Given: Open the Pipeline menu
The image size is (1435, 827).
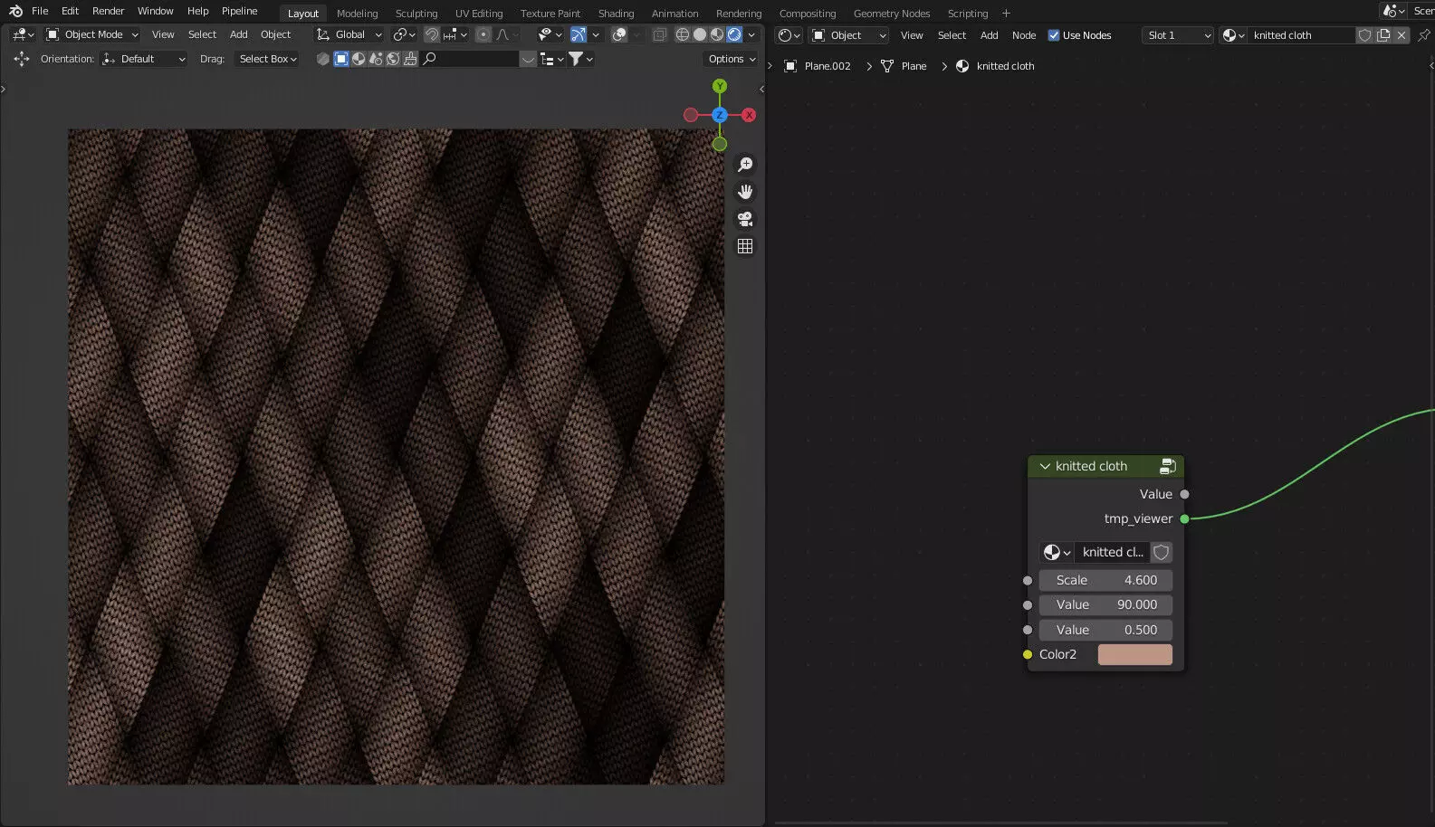Looking at the screenshot, I should tap(239, 11).
